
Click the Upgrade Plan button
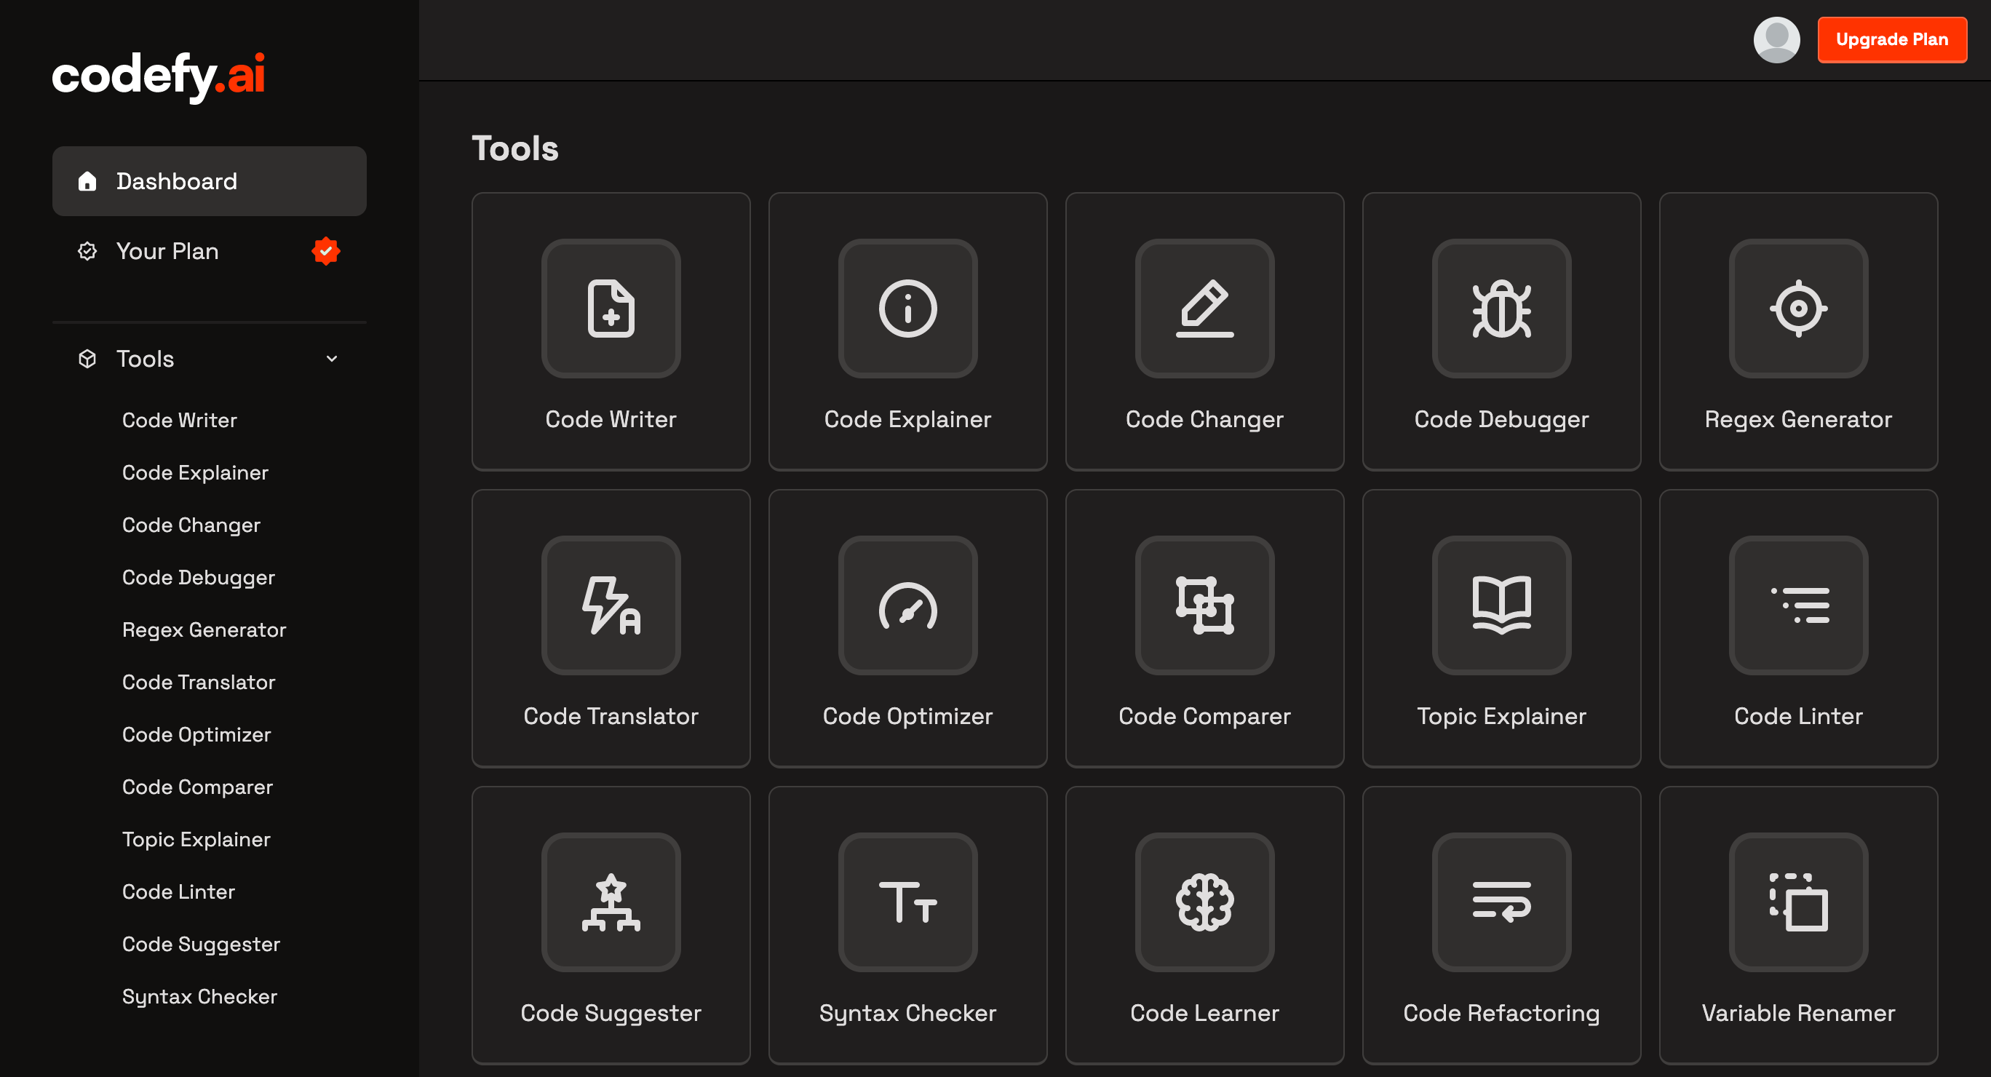click(x=1891, y=39)
